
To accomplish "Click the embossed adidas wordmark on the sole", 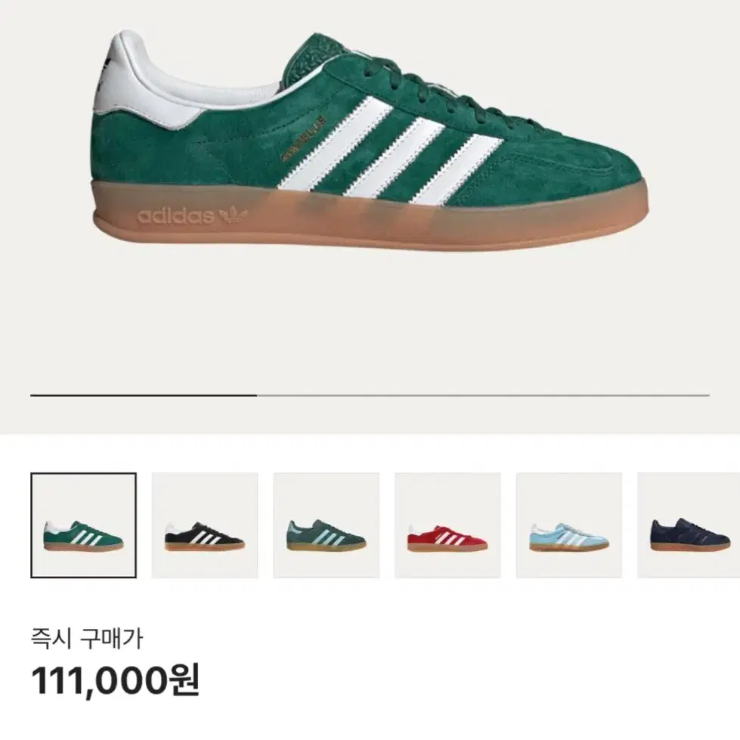I will [x=175, y=215].
